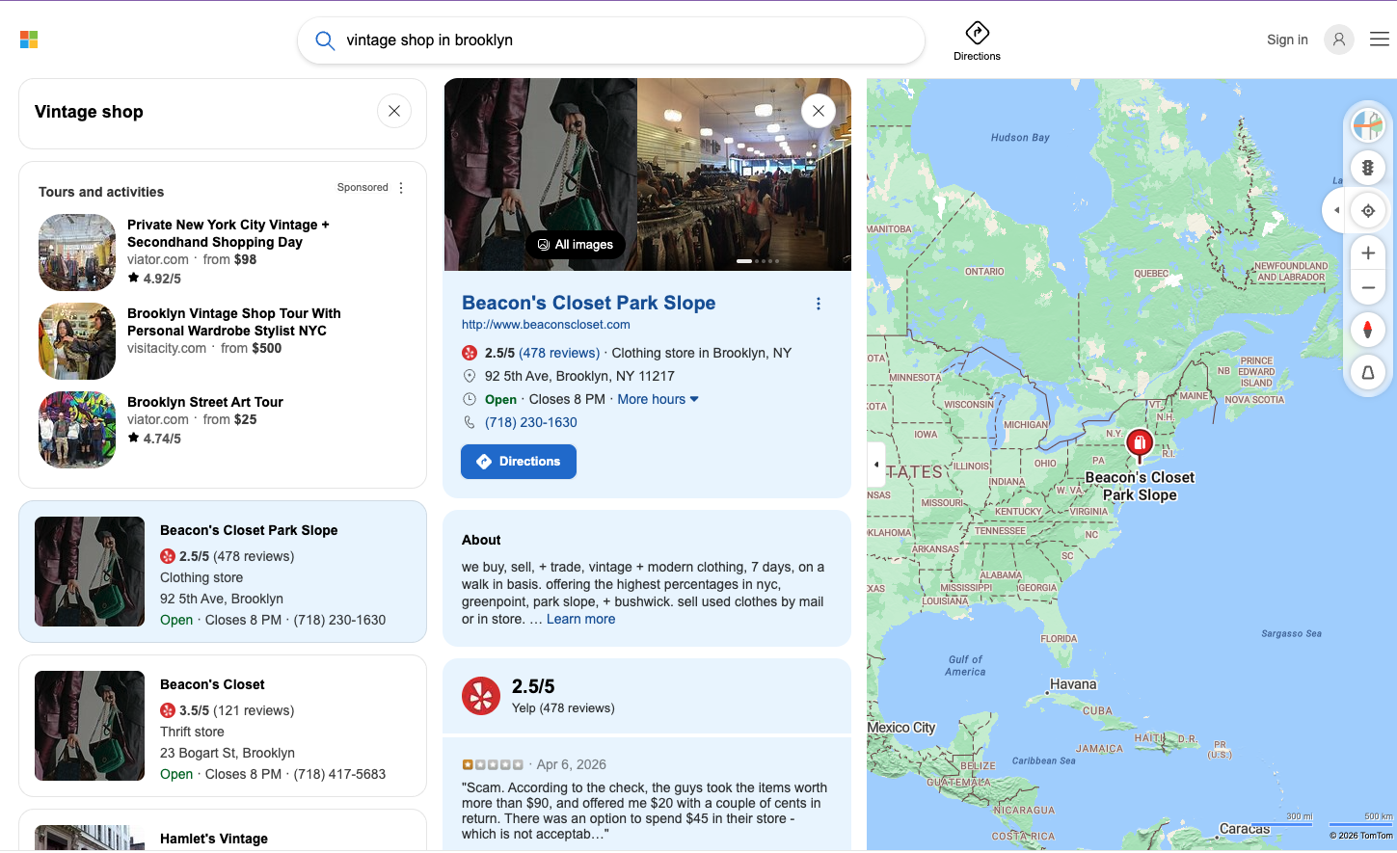Screen dimensions: 1397x853
Task: Open Private New York City Vintage tour listing
Action: pos(228,233)
